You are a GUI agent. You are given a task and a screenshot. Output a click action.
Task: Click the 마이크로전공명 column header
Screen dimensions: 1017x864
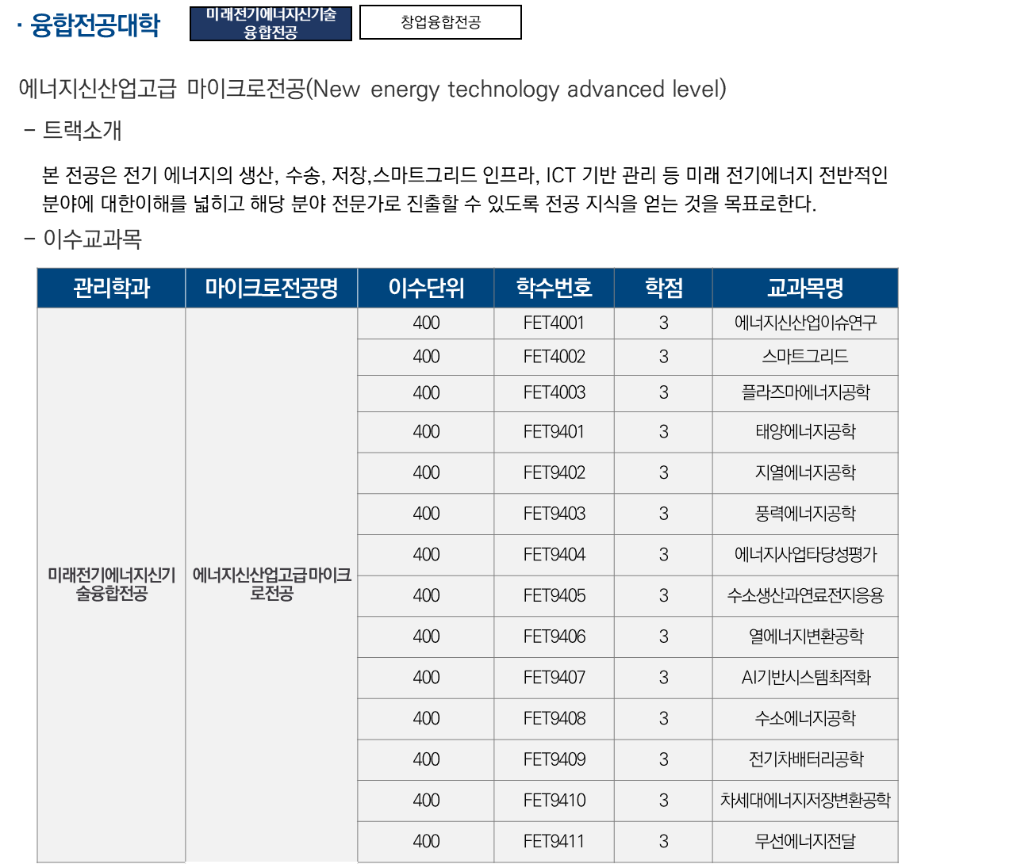(x=271, y=288)
